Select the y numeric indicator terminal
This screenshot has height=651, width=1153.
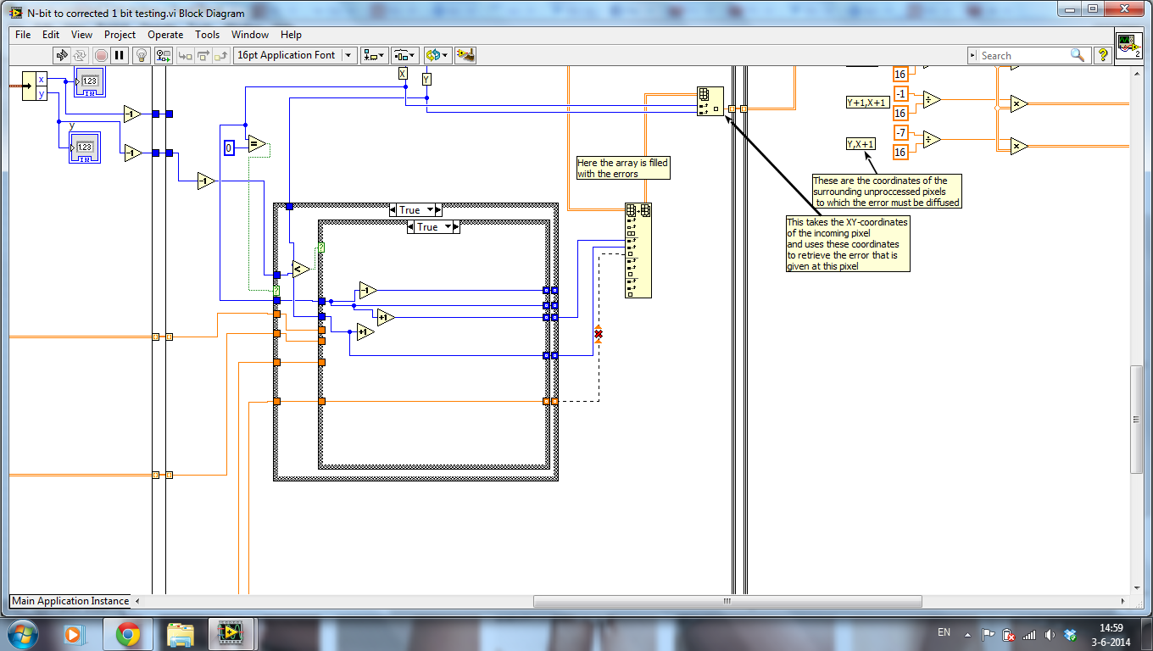[85, 146]
